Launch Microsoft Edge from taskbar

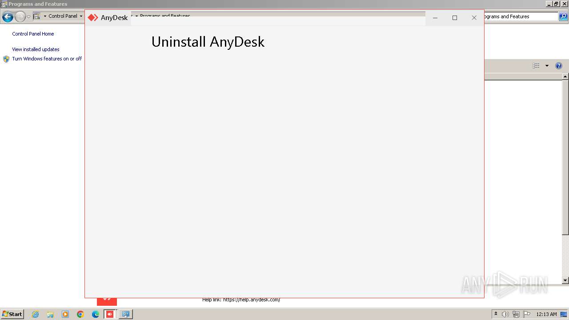pyautogui.click(x=96, y=314)
